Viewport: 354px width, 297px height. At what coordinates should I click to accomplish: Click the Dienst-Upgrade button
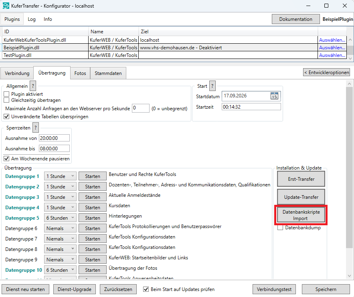click(75, 289)
